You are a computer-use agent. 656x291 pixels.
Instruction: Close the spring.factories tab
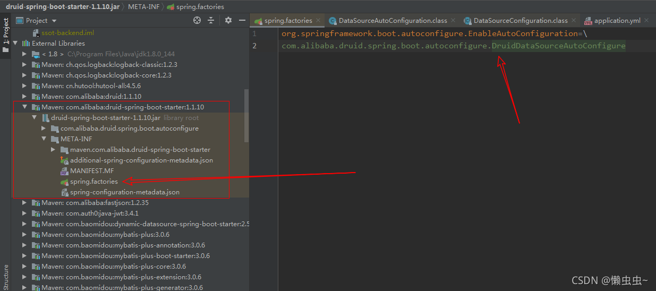[319, 21]
